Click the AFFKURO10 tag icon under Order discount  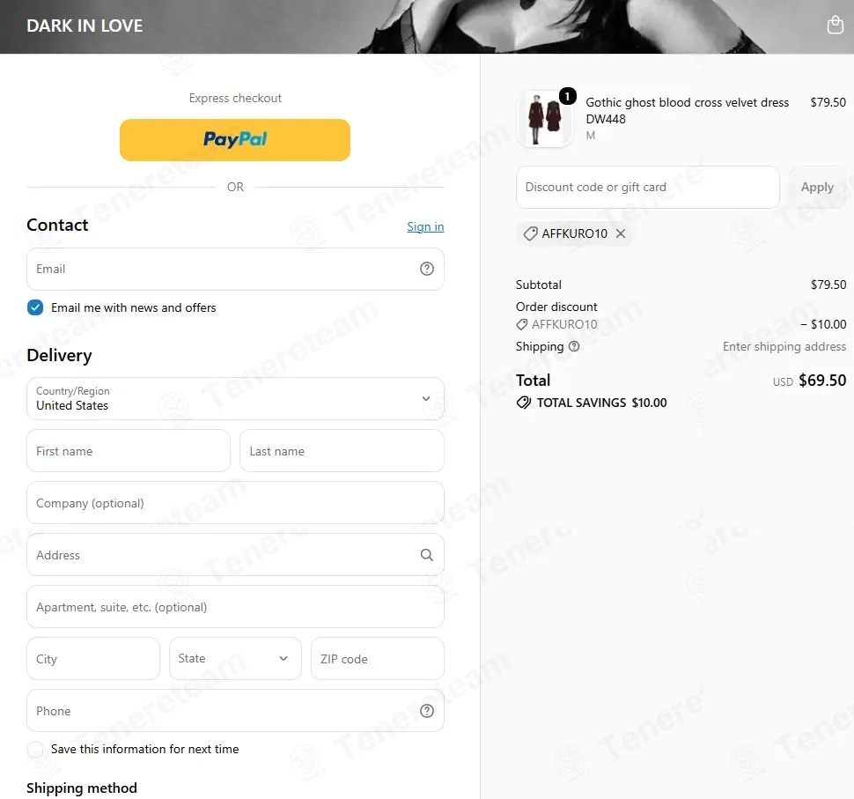pyautogui.click(x=522, y=324)
